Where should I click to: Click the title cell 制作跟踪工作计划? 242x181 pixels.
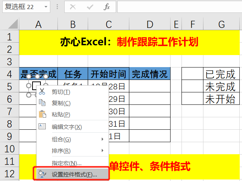(x=129, y=43)
